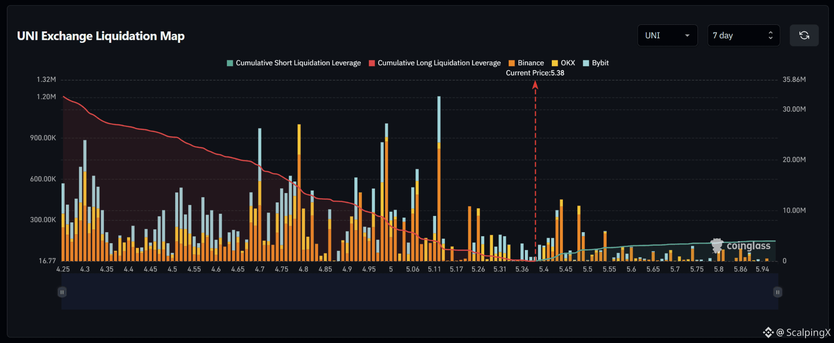Screen dimensions: 834x343
Task: Click the left axis value 300.00K
Action: 43,220
